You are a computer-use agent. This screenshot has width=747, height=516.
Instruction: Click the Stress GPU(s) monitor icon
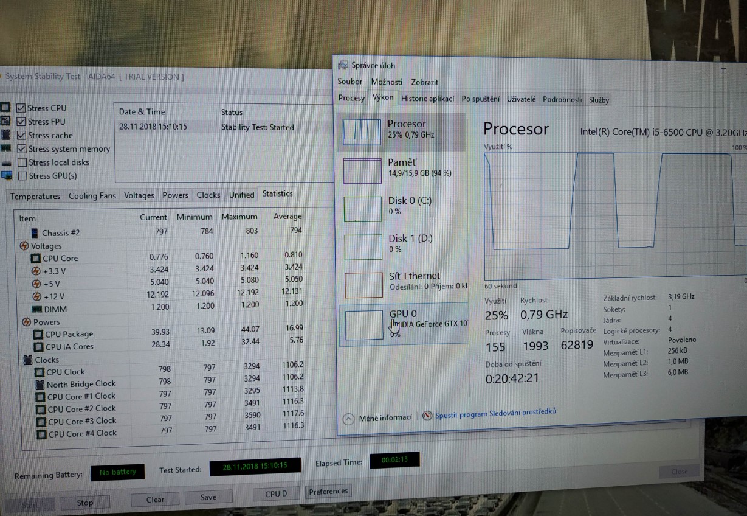tap(7, 176)
